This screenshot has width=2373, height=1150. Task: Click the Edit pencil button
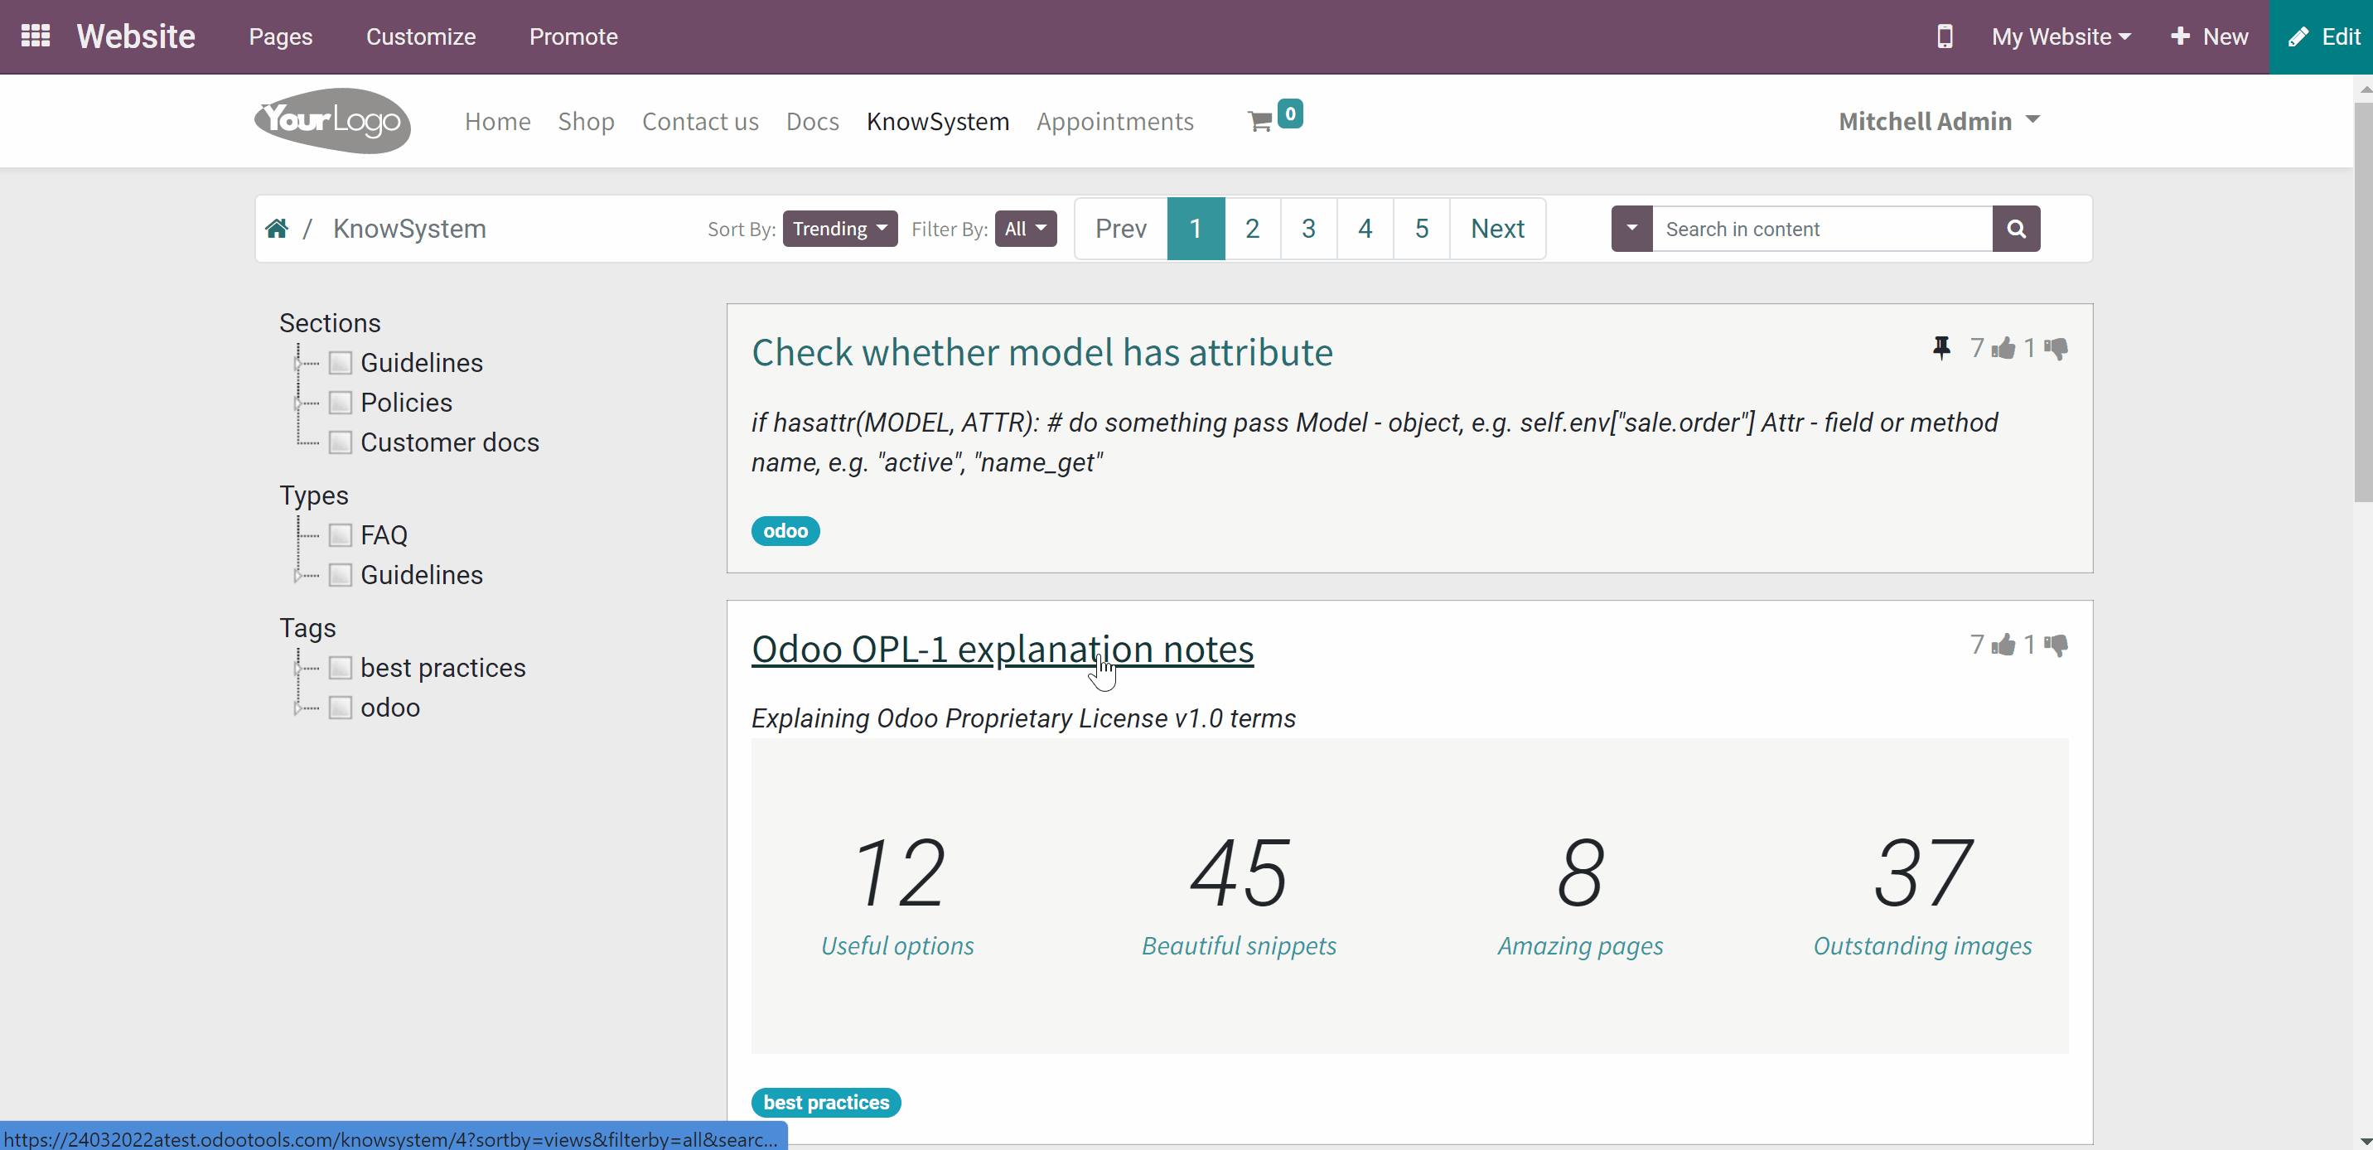(x=2322, y=36)
